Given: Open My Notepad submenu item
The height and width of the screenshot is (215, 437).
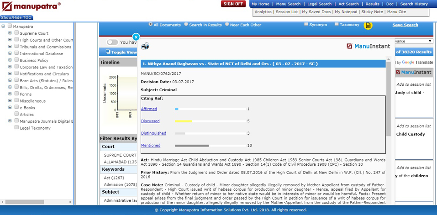Looking at the screenshot, I should tap(346, 12).
